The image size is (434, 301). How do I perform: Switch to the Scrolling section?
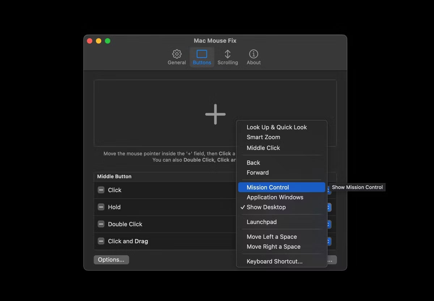click(x=227, y=56)
